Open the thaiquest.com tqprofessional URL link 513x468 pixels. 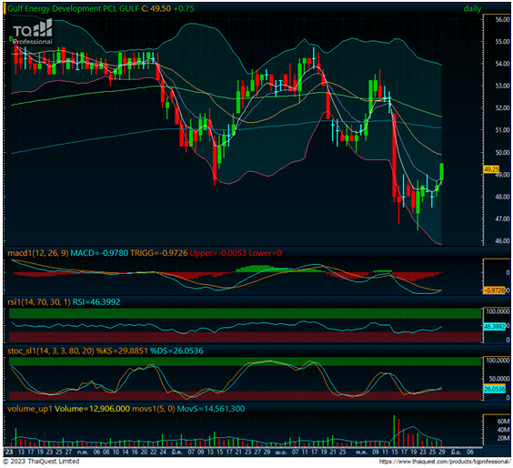tap(445, 462)
